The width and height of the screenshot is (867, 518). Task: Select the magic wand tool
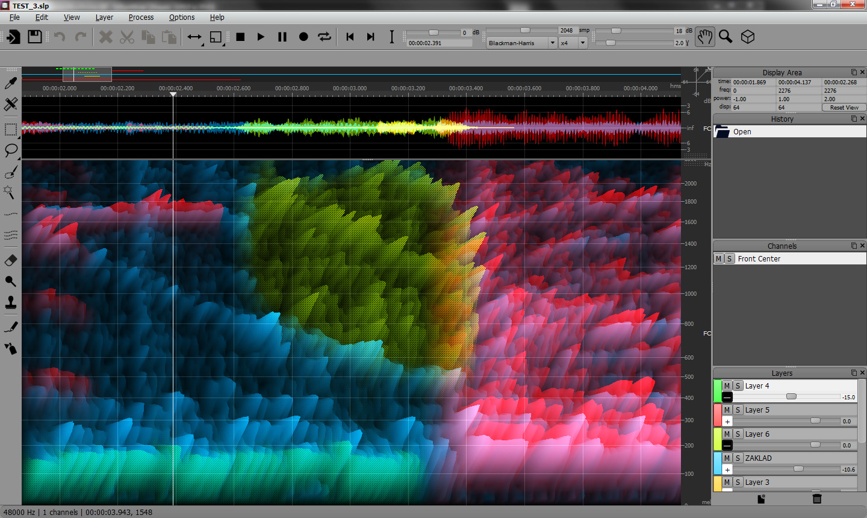[11, 193]
